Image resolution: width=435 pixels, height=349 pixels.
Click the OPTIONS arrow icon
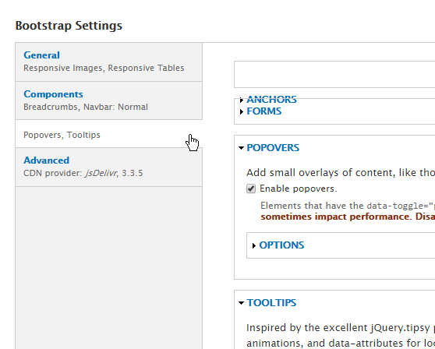[x=254, y=245]
